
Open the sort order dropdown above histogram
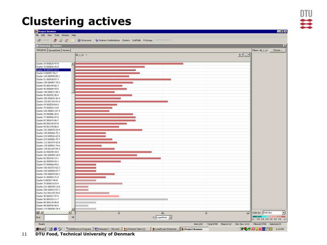pos(240,55)
